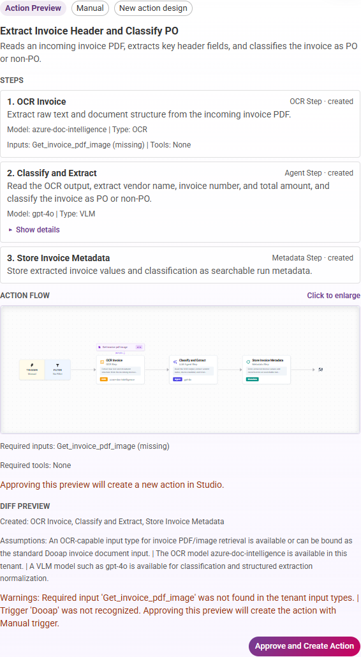Click 'Metadata Step · created' label

pyautogui.click(x=313, y=258)
